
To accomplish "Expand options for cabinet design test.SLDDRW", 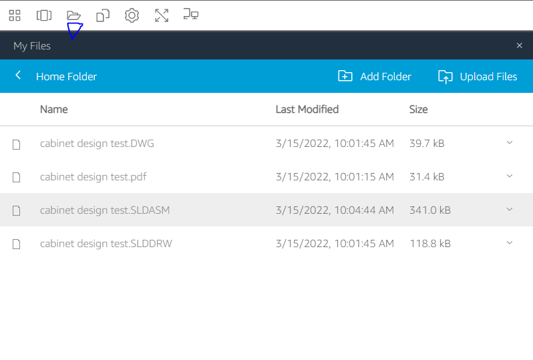I will click(509, 242).
